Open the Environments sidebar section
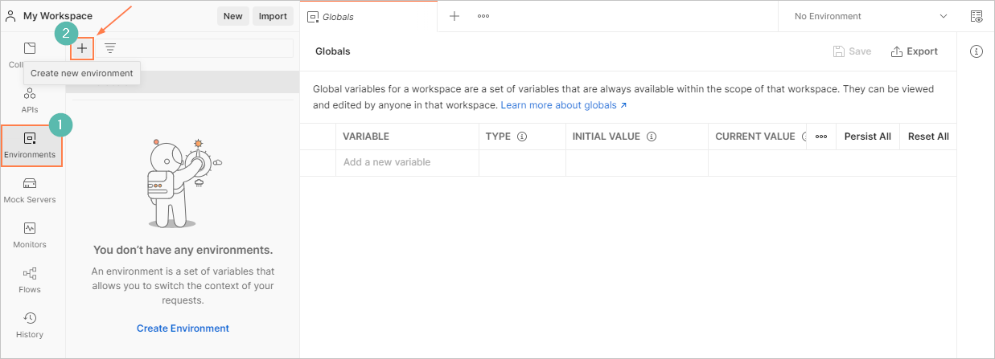Screen dimensions: 995x359 tap(30, 145)
